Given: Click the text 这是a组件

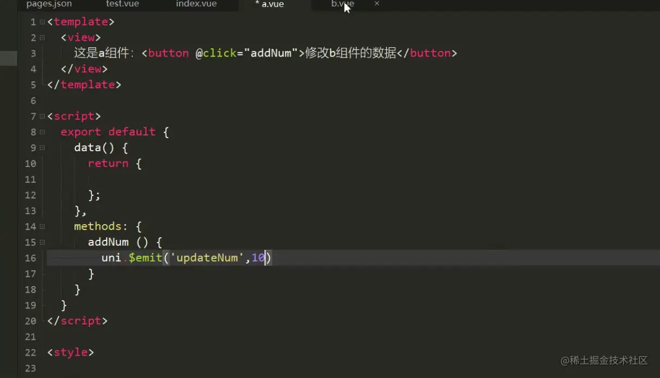Looking at the screenshot, I should point(101,53).
